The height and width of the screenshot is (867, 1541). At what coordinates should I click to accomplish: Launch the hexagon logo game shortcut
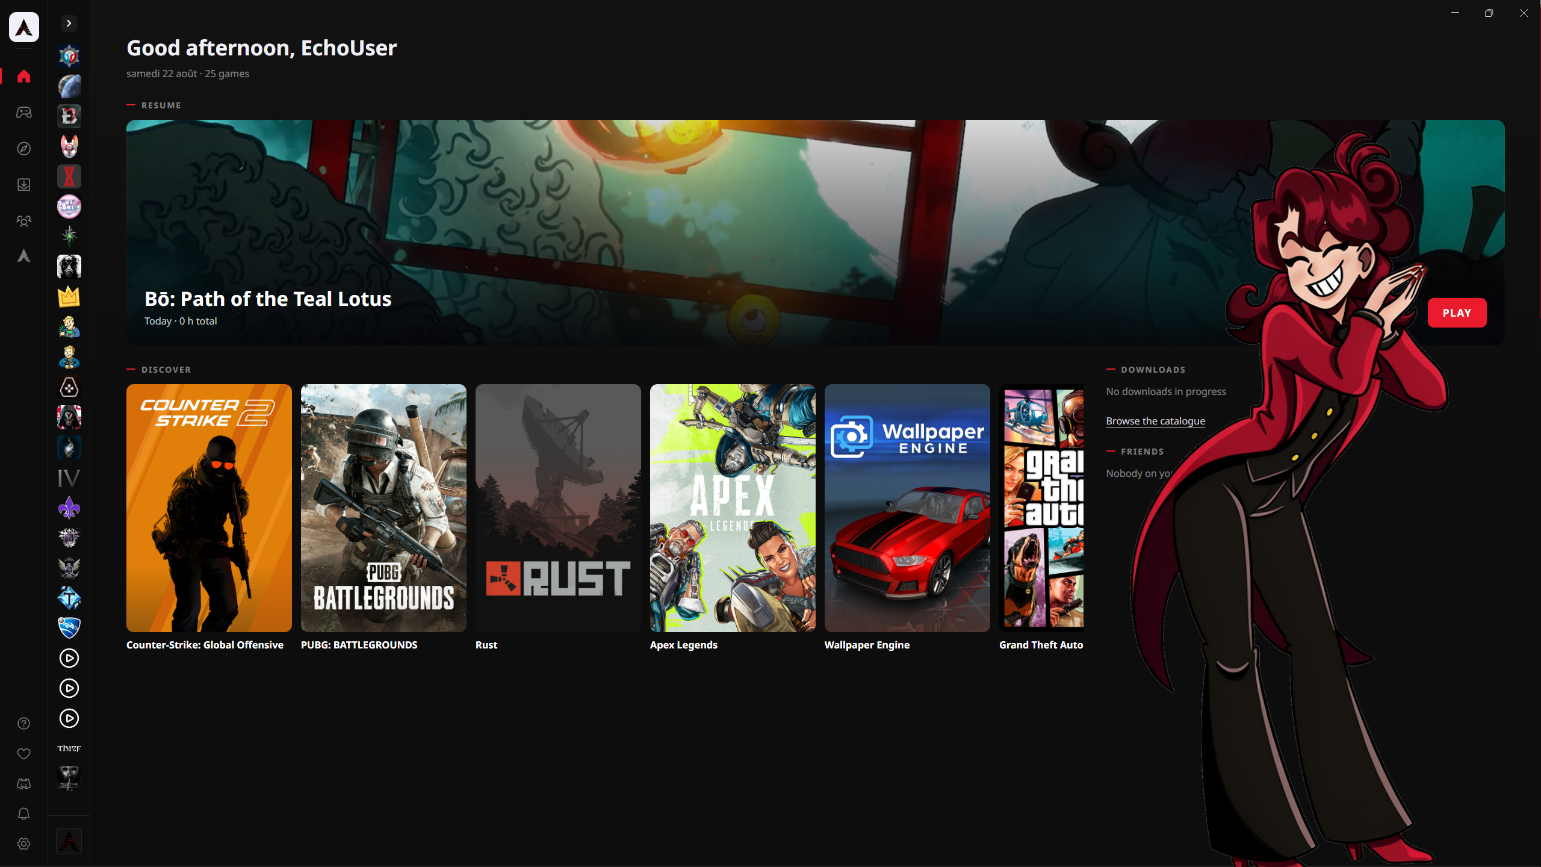(x=69, y=387)
